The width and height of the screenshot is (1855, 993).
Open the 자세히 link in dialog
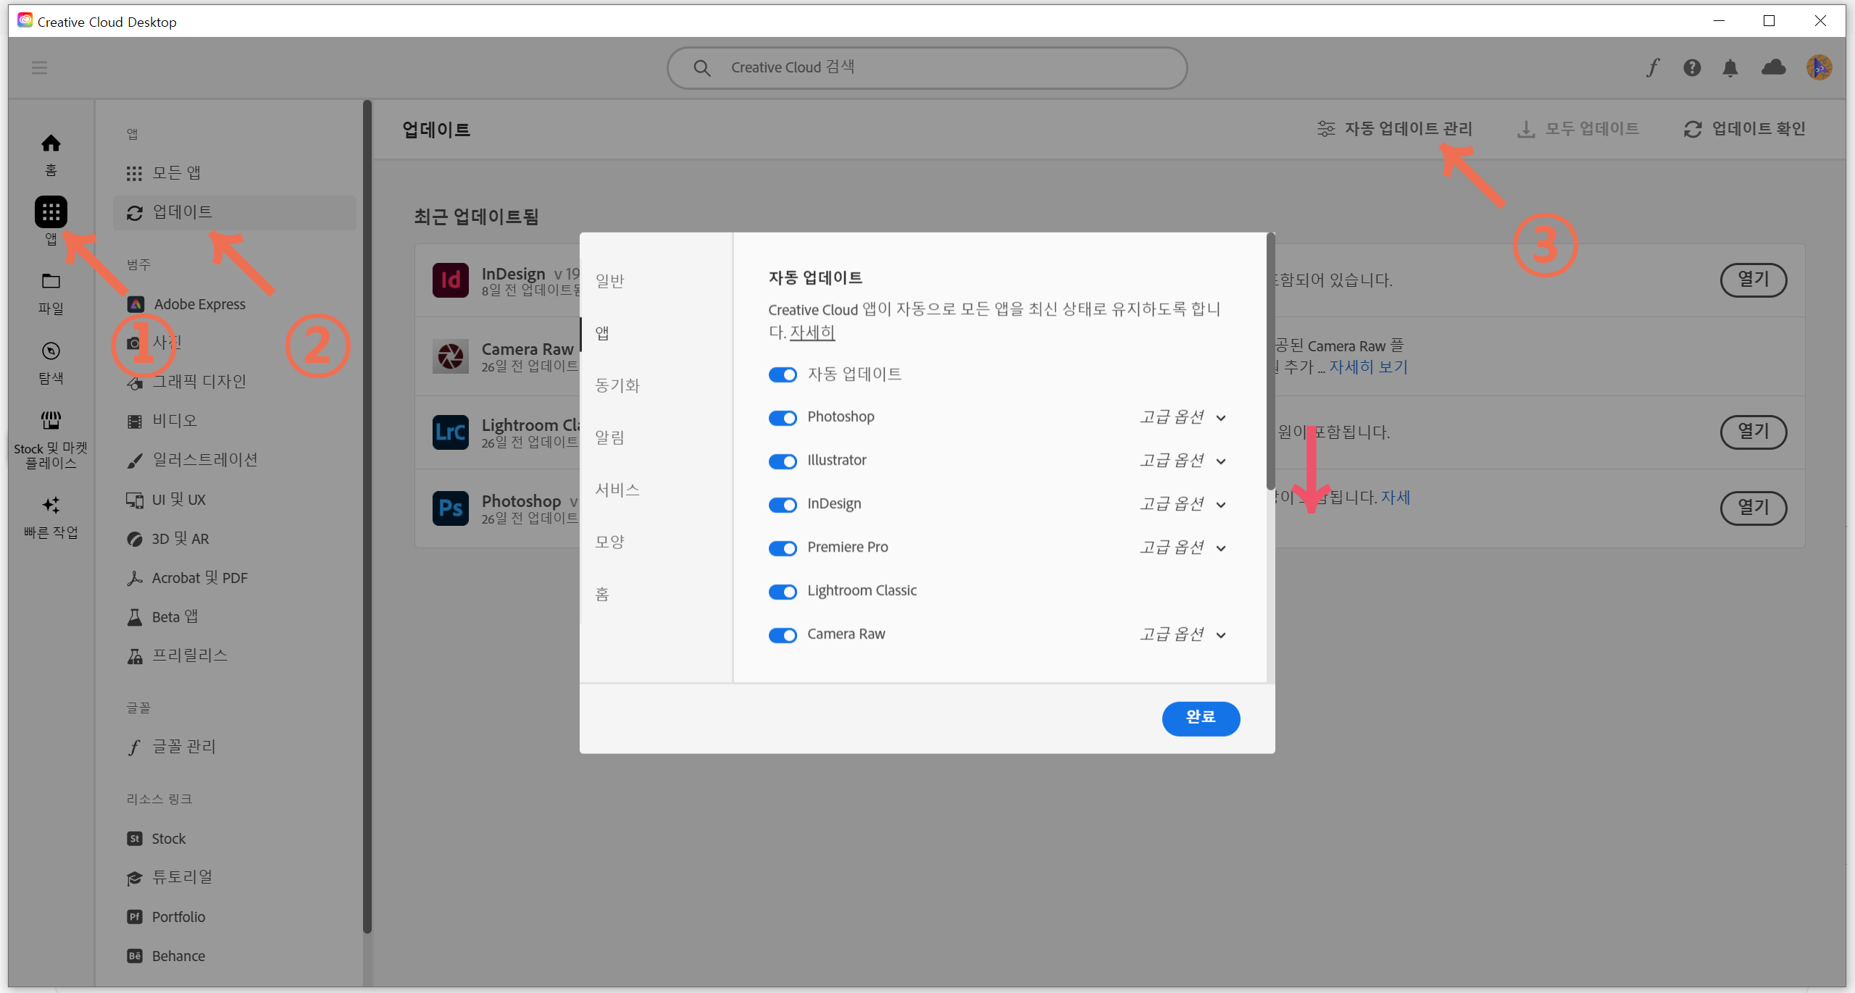812,332
